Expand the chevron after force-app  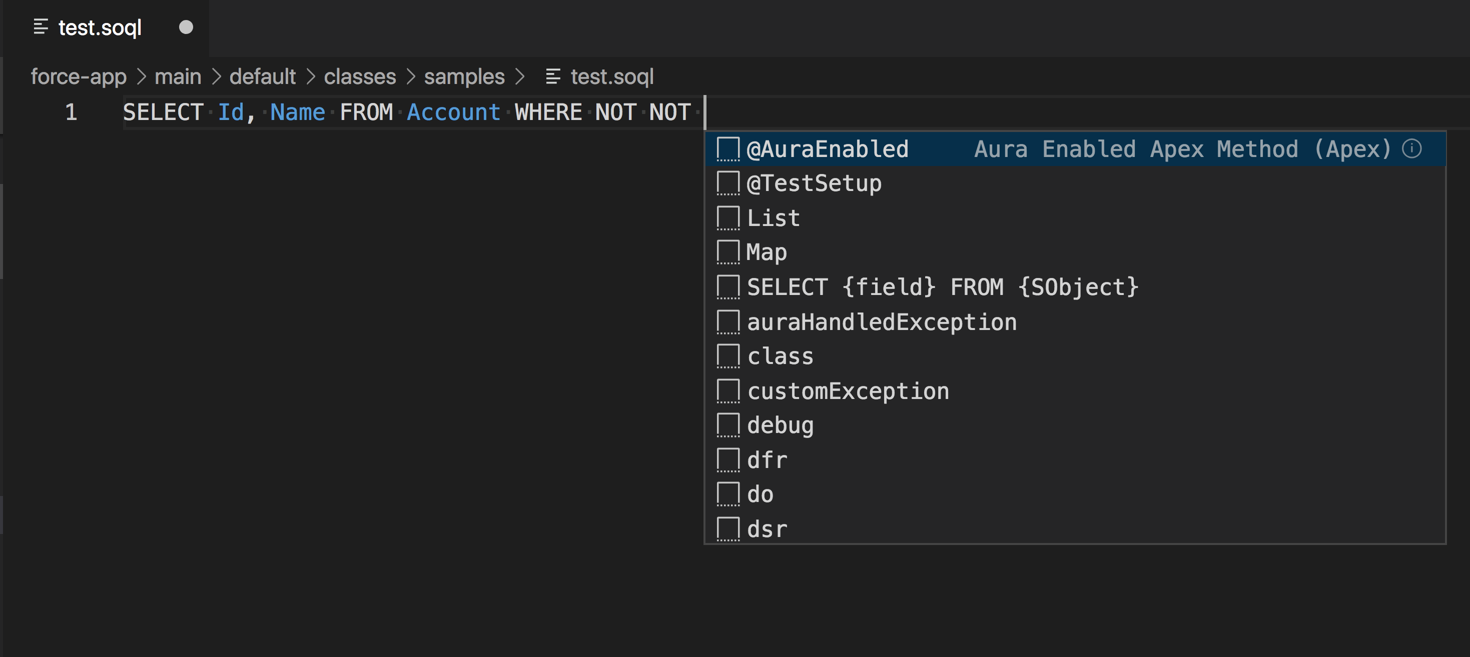(x=143, y=76)
